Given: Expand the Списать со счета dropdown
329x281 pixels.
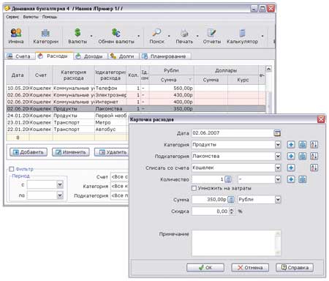Looking at the screenshot, I should point(278,168).
